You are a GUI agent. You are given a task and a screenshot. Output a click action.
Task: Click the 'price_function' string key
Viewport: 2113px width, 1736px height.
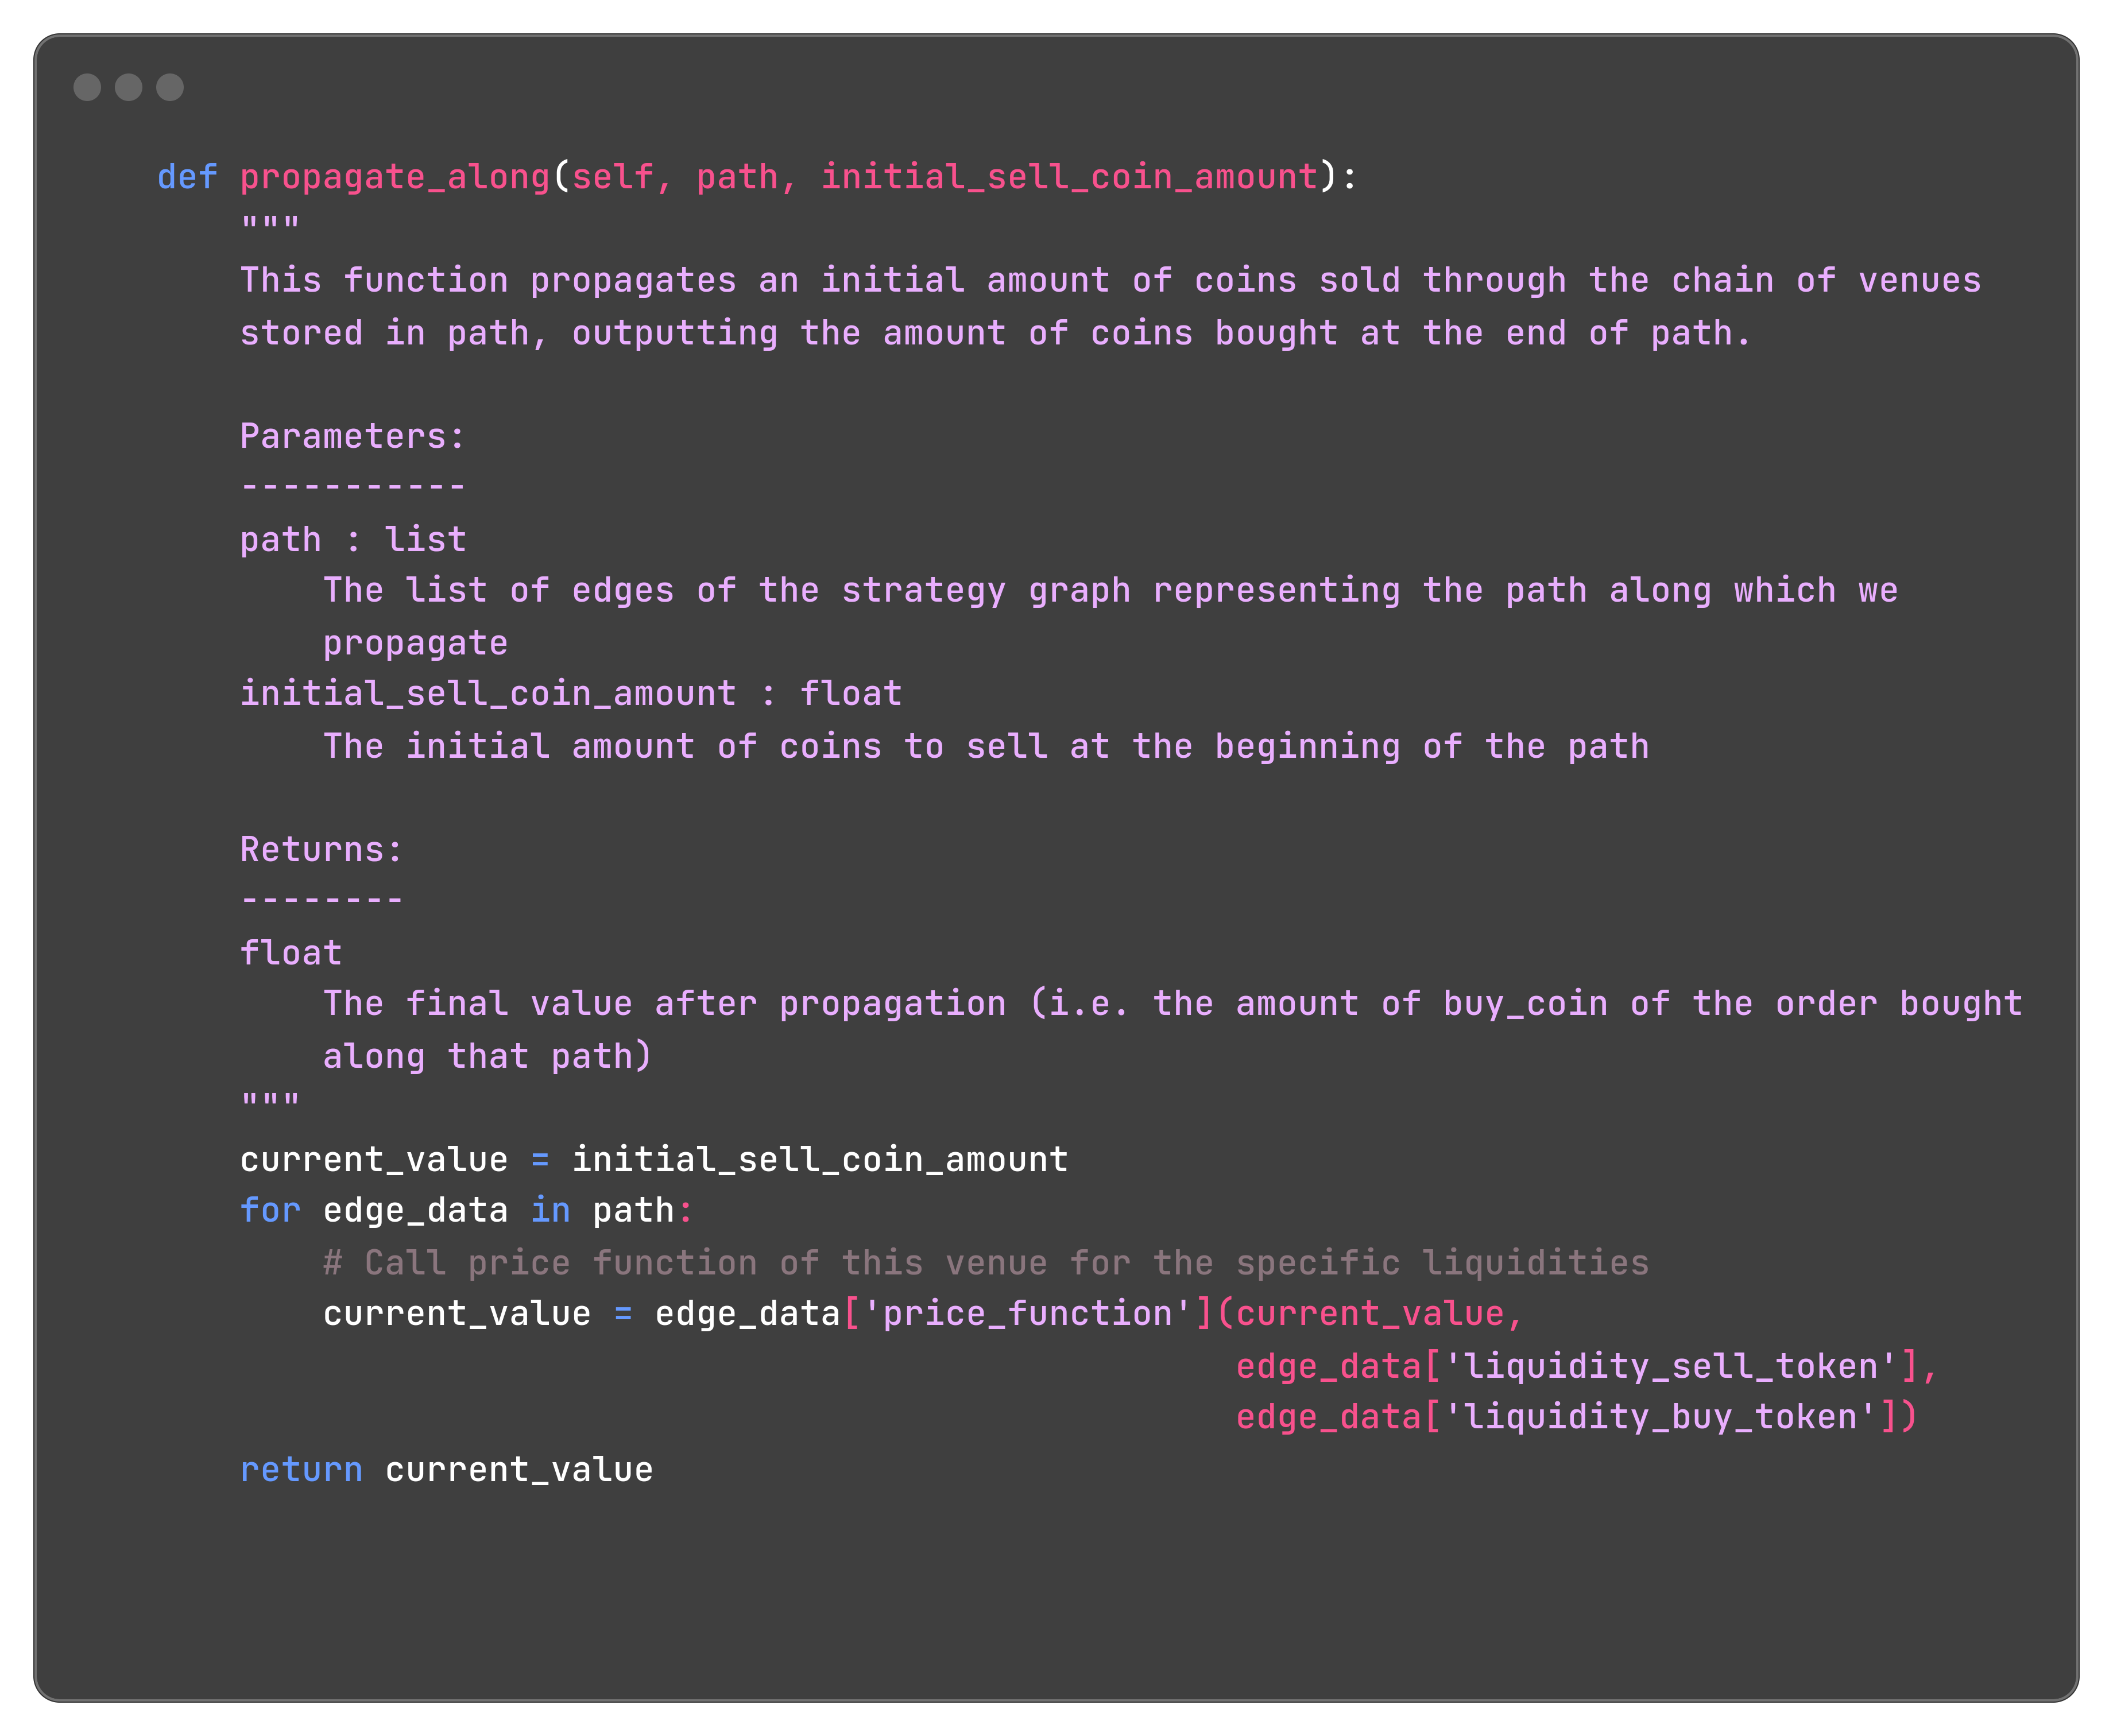tap(1027, 1314)
